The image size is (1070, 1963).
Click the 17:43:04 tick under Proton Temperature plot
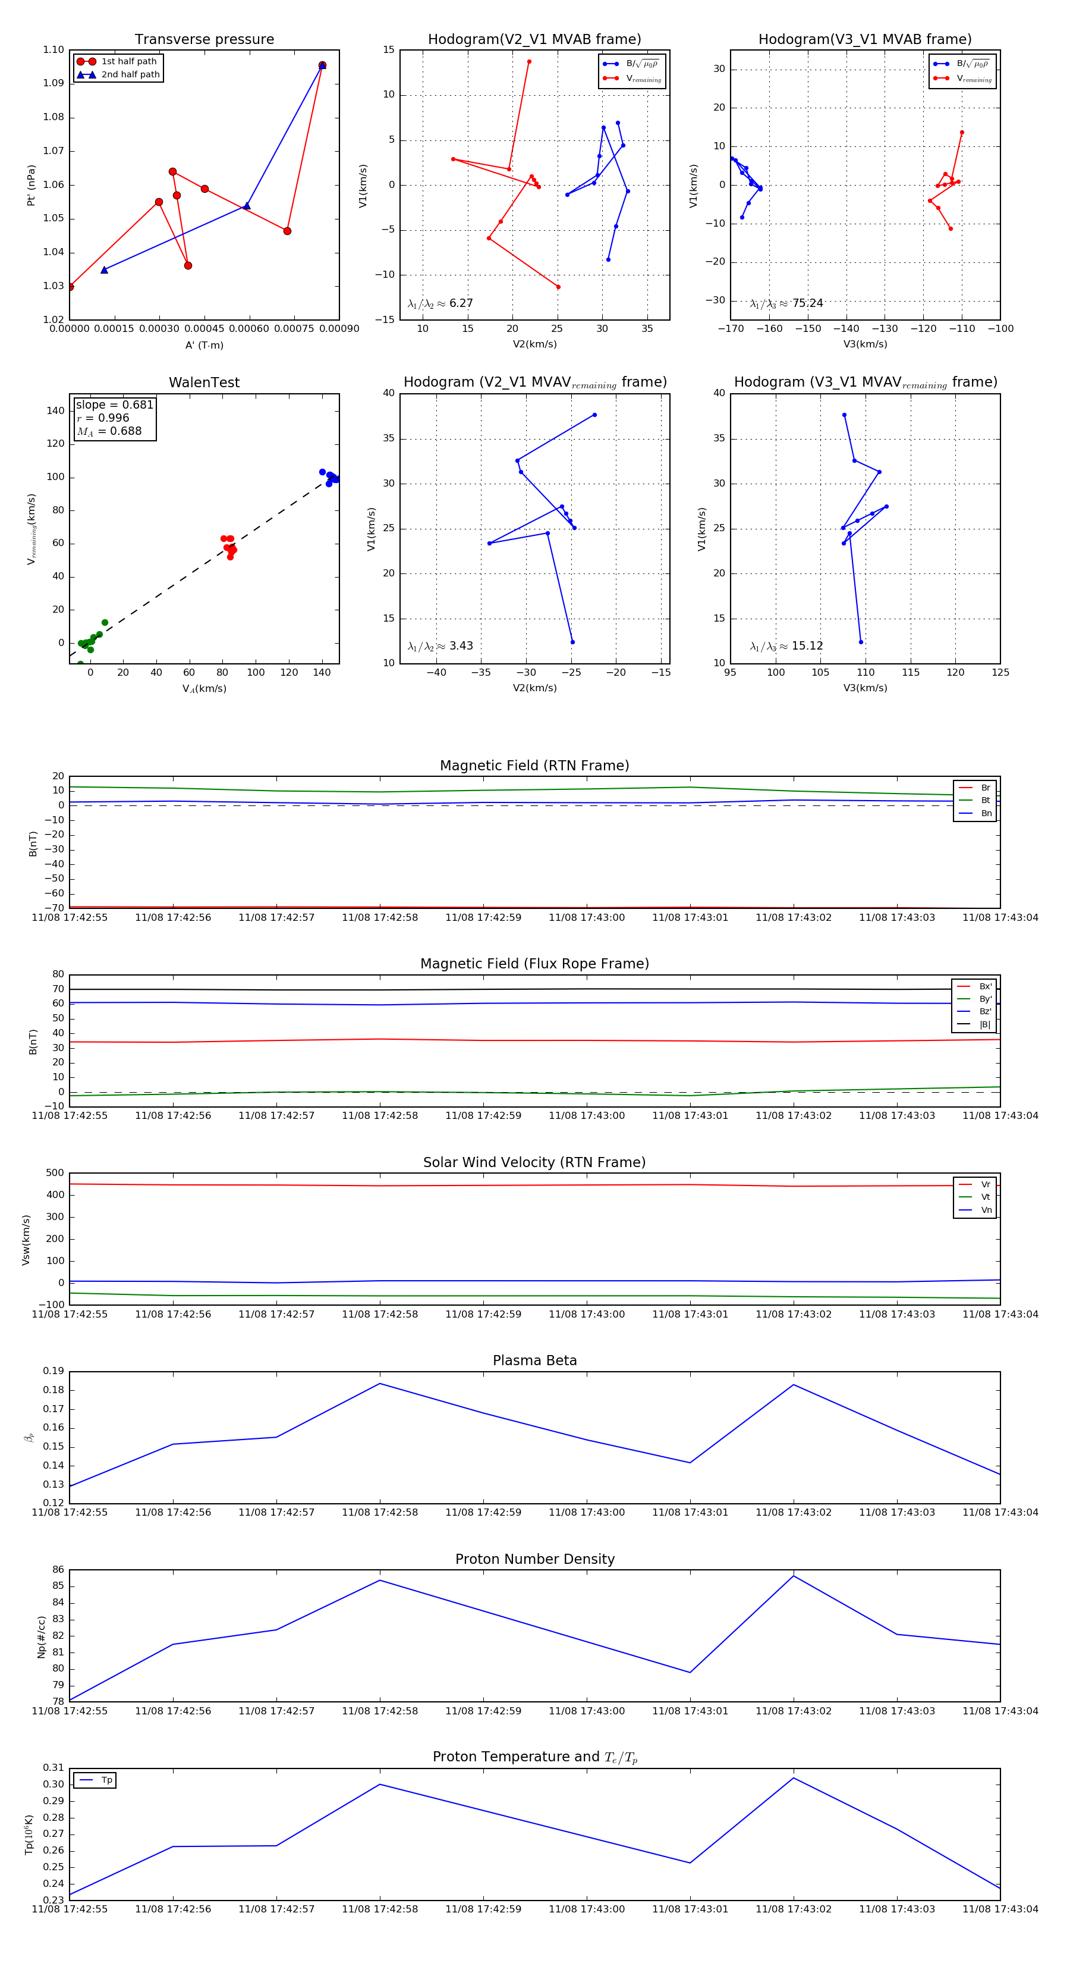click(x=1000, y=1909)
